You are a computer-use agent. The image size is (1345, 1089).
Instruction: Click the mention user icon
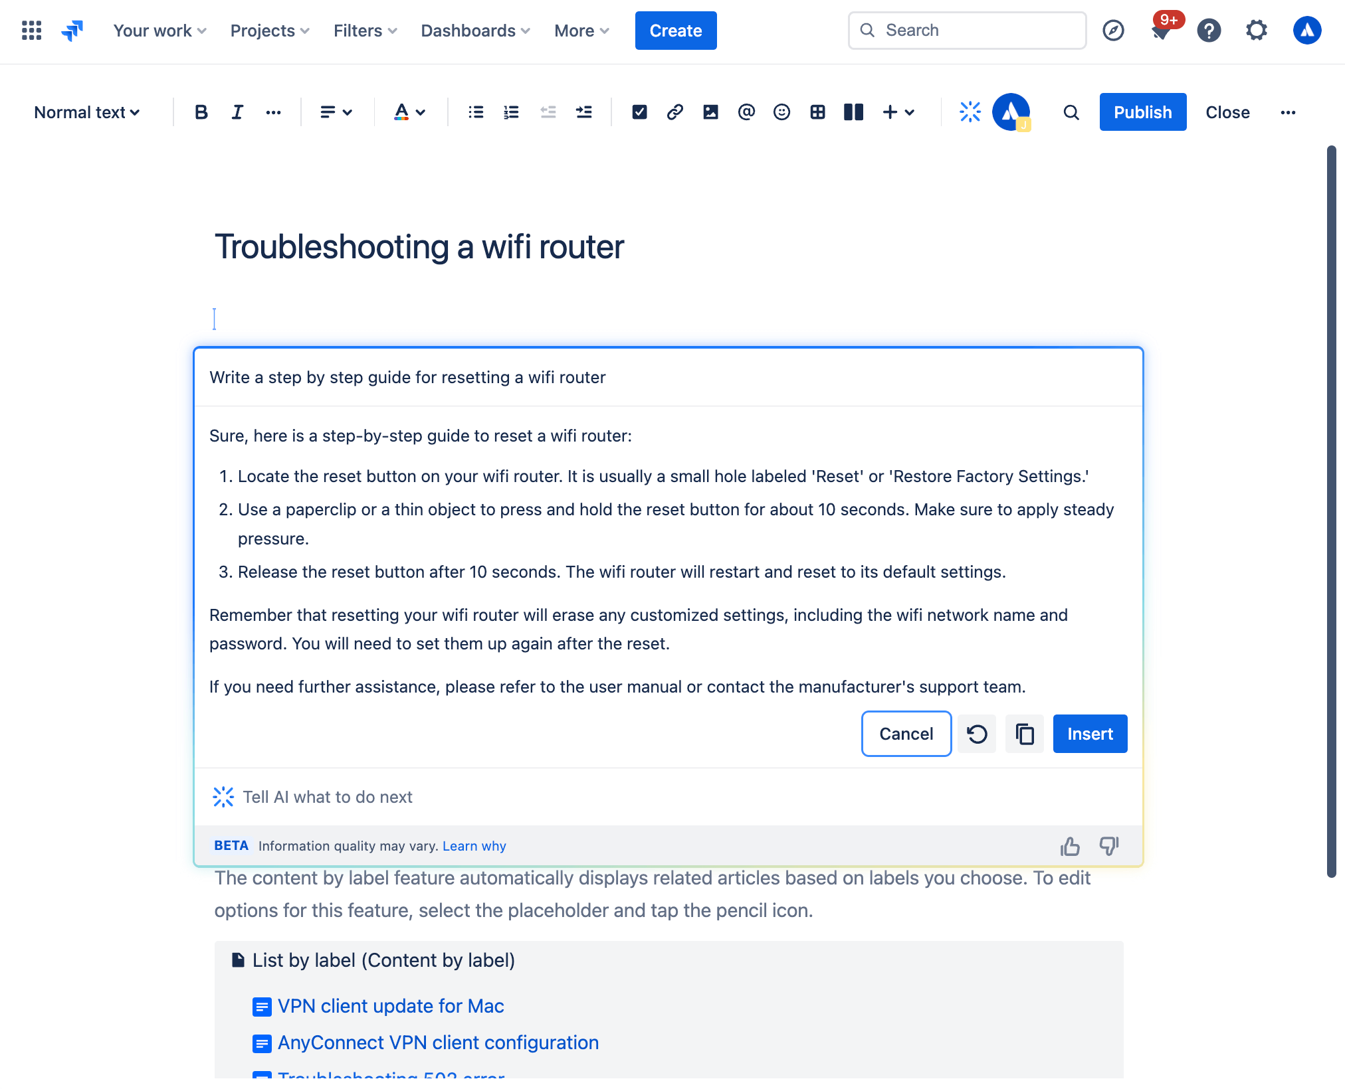tap(745, 111)
